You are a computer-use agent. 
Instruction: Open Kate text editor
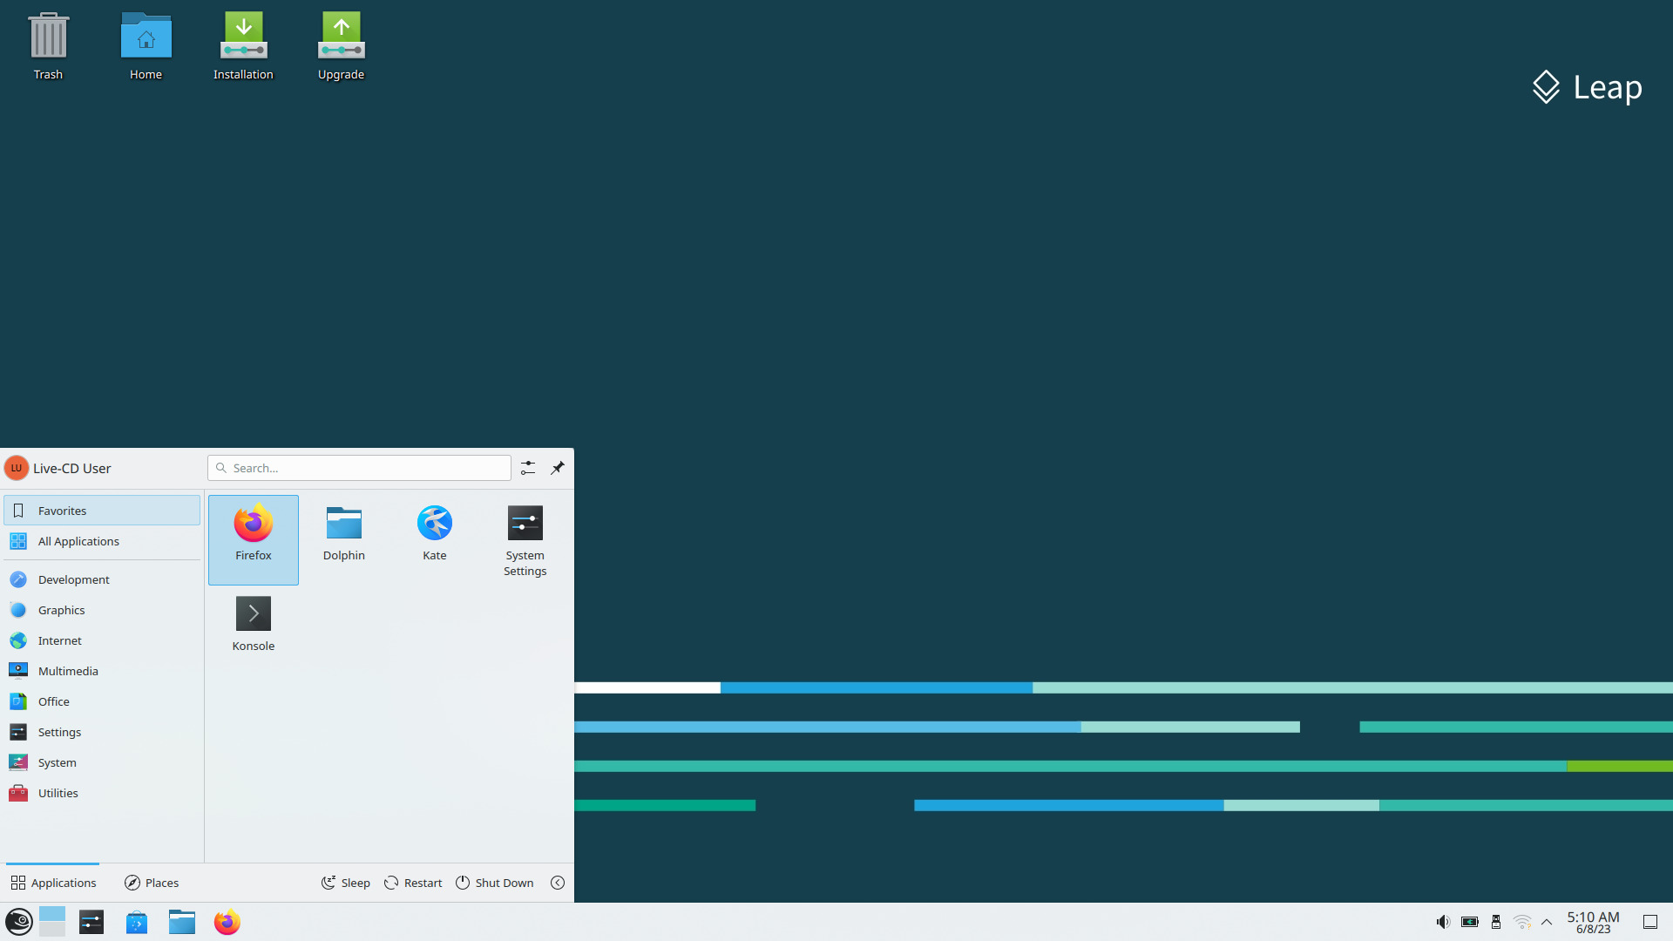[x=434, y=539]
